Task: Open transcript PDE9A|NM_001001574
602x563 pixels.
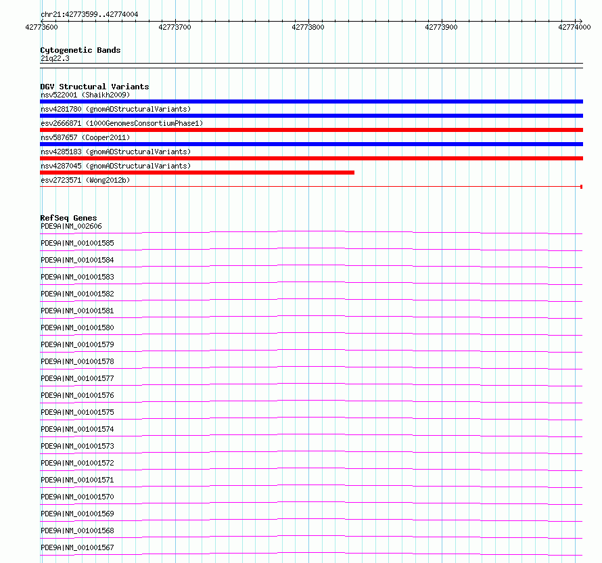Action: pos(77,429)
